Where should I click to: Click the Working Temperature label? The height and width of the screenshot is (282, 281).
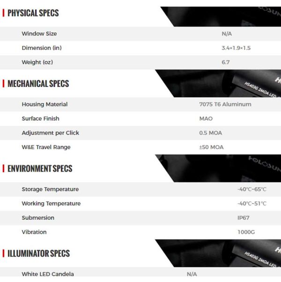coord(51,204)
